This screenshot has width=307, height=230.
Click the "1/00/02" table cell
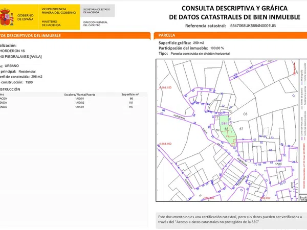(x=80, y=103)
